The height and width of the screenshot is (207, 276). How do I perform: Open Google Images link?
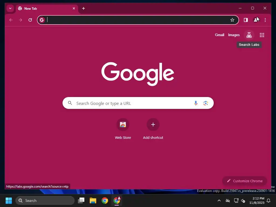[234, 35]
